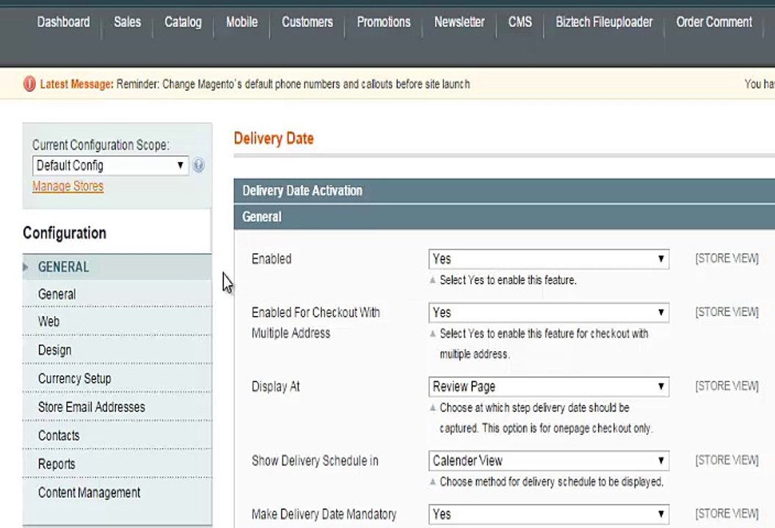The height and width of the screenshot is (528, 775).
Task: Click the Make Delivery Date Mandatory label
Action: pyautogui.click(x=324, y=514)
